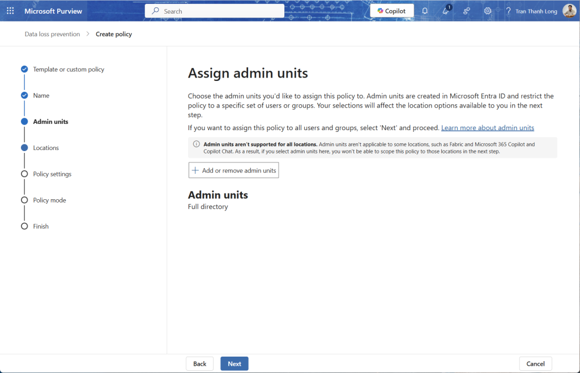Click inside the Search box

215,11
